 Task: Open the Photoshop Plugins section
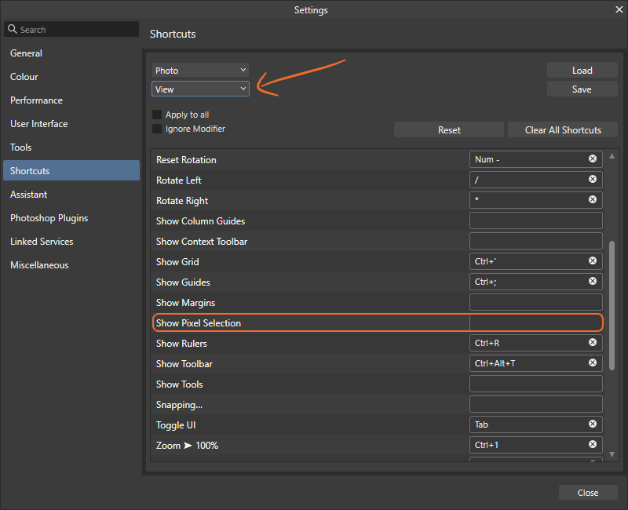coord(49,217)
